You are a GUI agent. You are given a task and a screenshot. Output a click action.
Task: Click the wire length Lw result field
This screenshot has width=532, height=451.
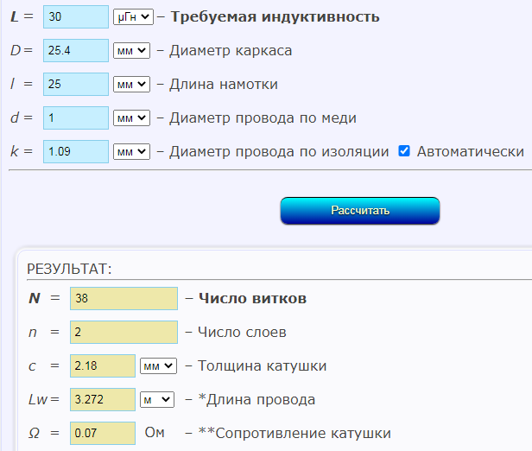pyautogui.click(x=103, y=400)
